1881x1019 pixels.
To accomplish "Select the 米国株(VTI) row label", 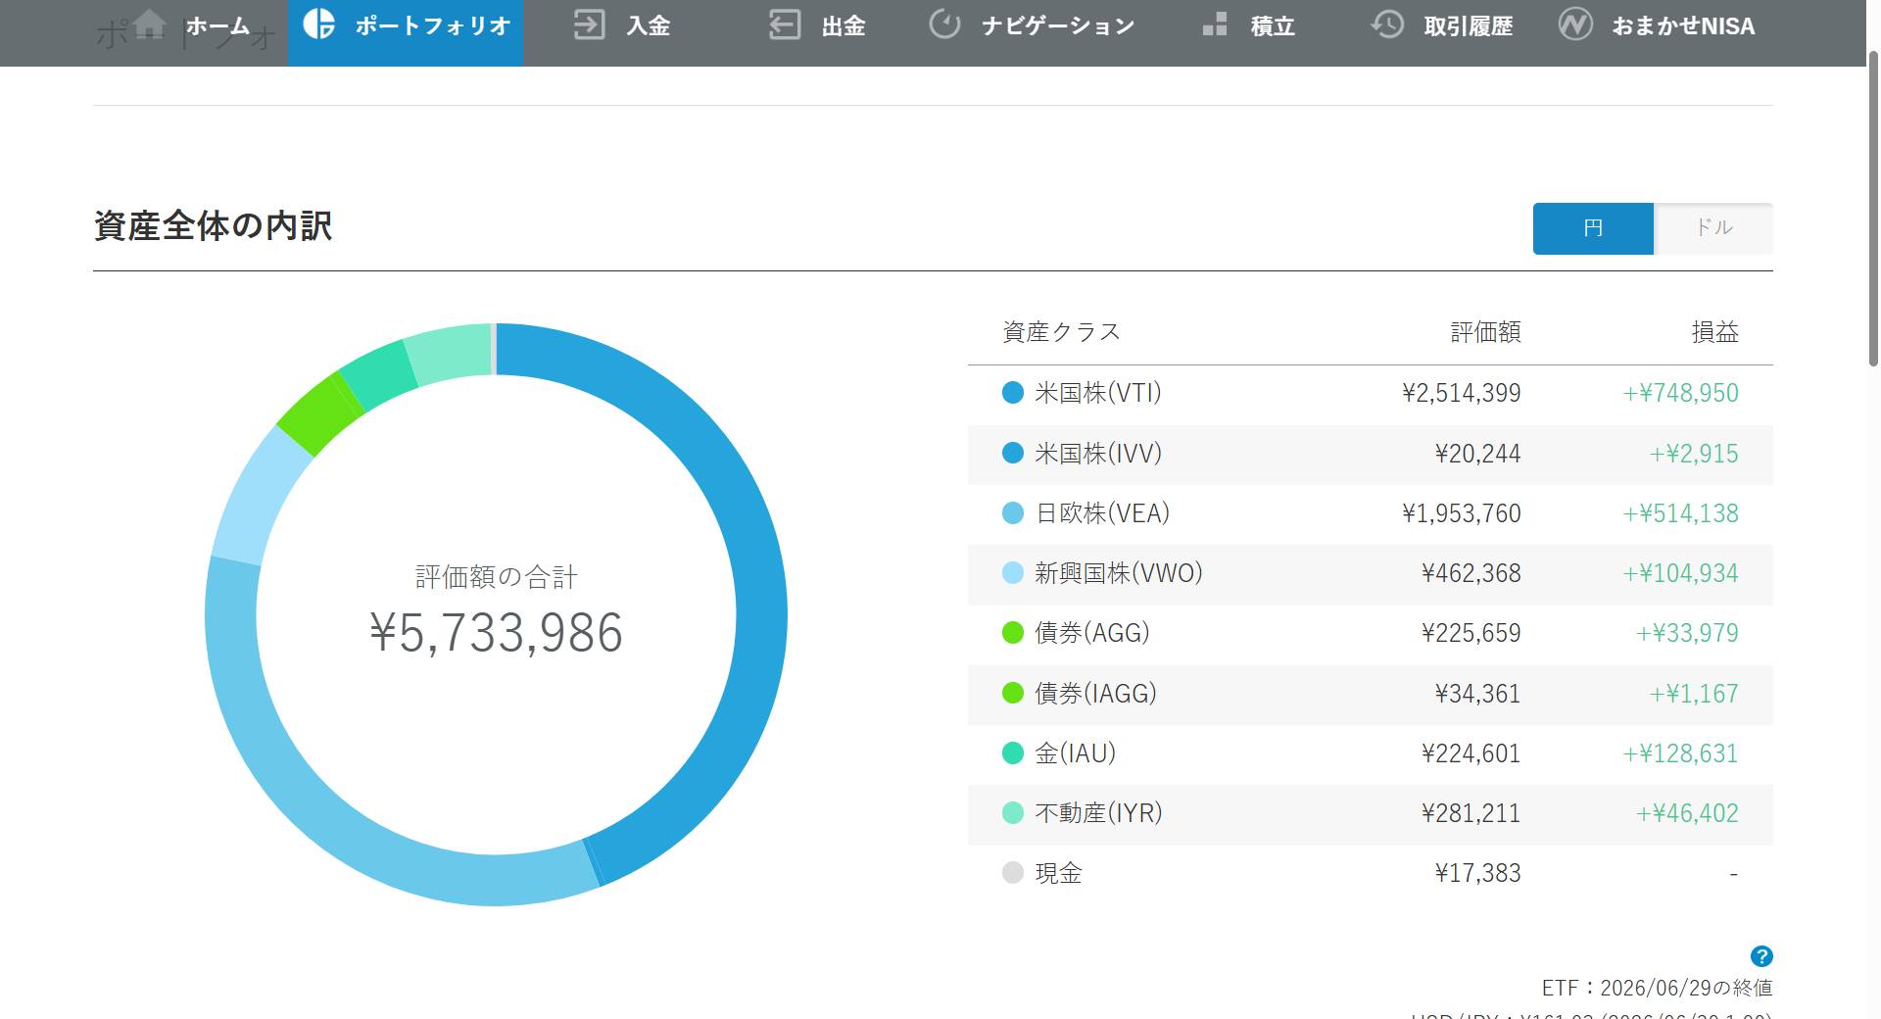I will 1098,393.
